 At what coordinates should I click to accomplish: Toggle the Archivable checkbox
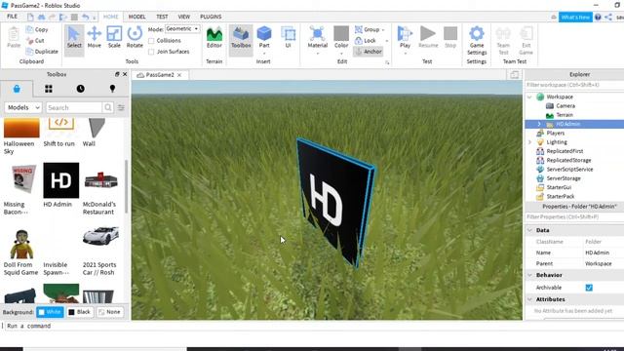click(589, 288)
